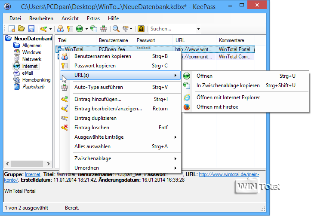Viewport: 311px width, 216px height.
Task: Choose Öffnen mit Firefox
Action: click(245, 107)
